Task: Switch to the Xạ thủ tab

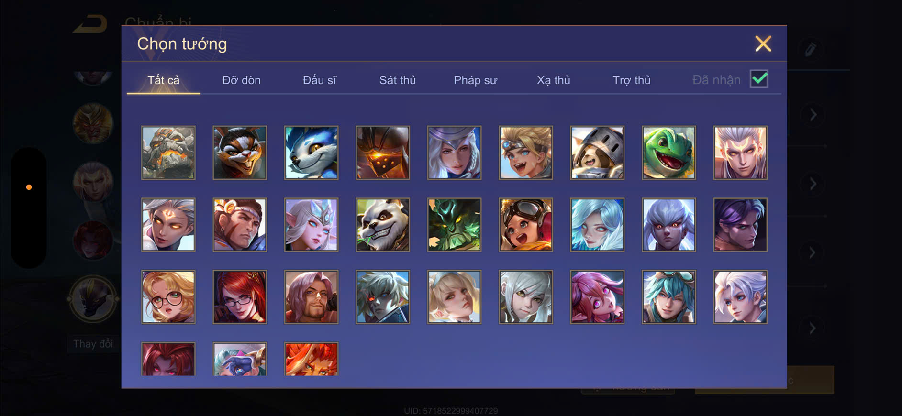Action: coord(554,80)
